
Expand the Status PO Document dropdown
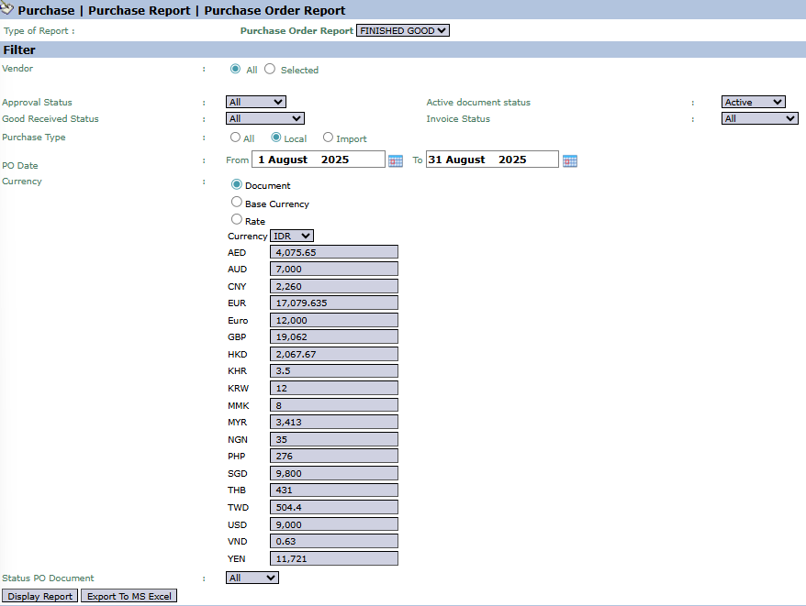click(x=252, y=578)
